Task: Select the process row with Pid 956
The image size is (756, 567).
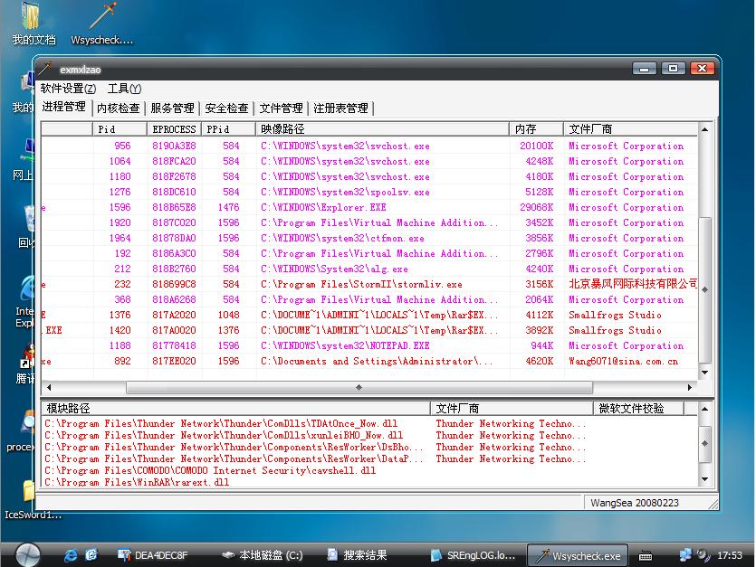Action: (369, 146)
